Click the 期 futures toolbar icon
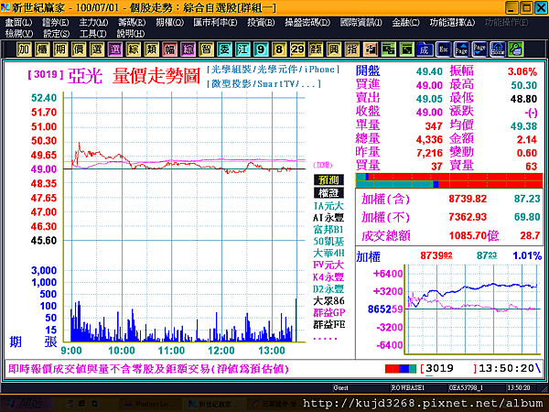 (x=60, y=49)
